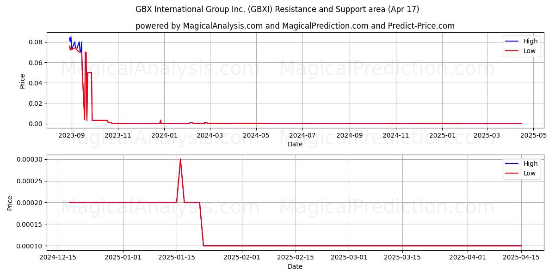Click the top chart 'Price' axis label
555x277 pixels.
pyautogui.click(x=23, y=81)
